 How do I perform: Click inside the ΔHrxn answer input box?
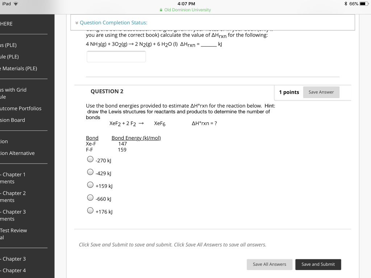(116, 56)
